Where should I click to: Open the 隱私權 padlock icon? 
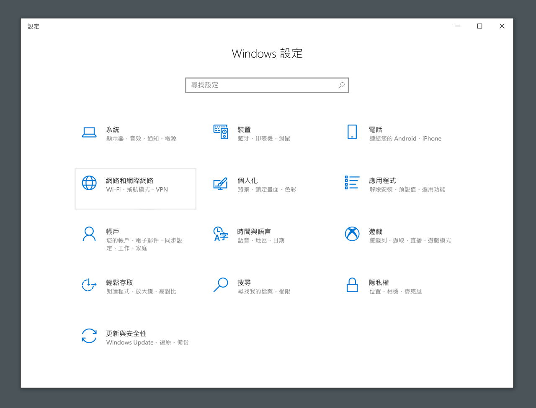pyautogui.click(x=352, y=285)
